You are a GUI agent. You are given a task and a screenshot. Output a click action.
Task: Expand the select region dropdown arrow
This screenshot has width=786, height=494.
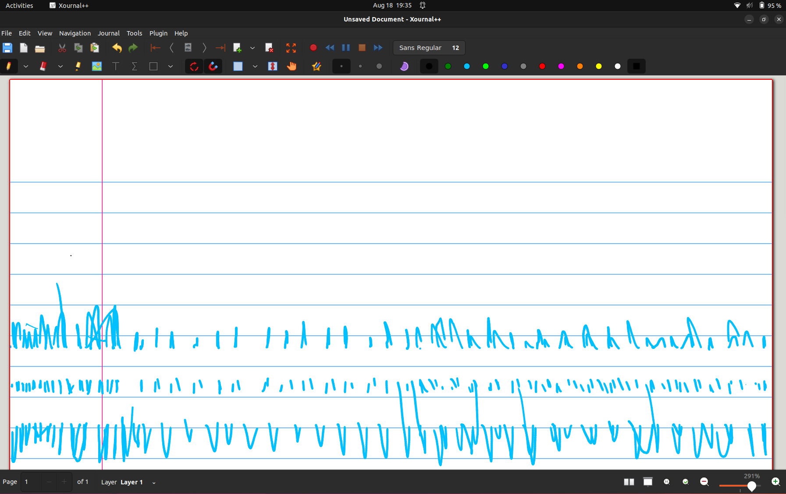255,66
